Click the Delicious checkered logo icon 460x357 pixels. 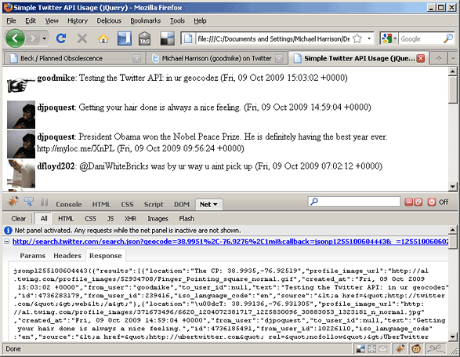[x=167, y=38]
